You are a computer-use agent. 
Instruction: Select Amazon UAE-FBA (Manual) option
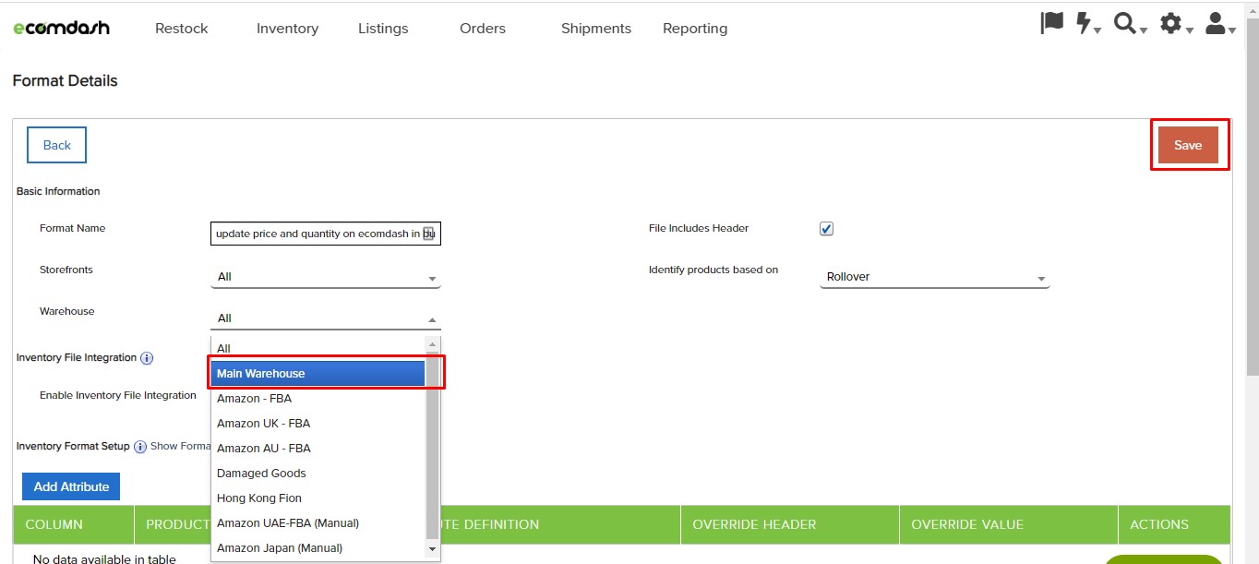click(x=318, y=522)
